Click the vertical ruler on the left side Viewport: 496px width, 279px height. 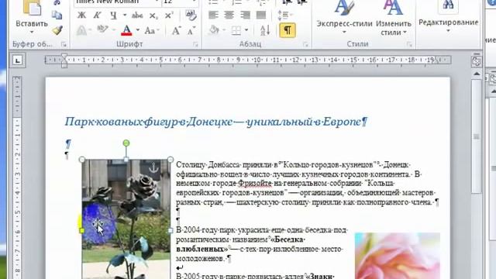17,177
